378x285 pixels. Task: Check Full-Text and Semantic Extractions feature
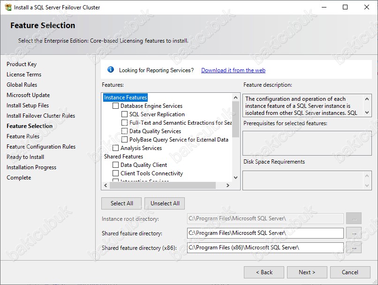pos(124,123)
